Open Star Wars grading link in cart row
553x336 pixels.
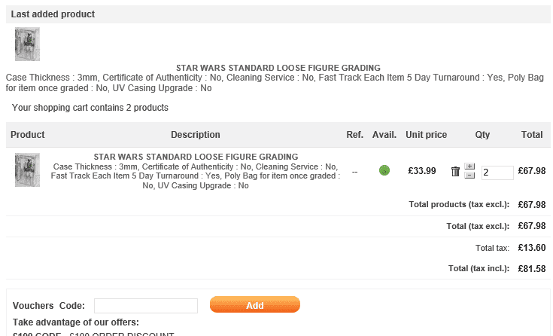(196, 157)
